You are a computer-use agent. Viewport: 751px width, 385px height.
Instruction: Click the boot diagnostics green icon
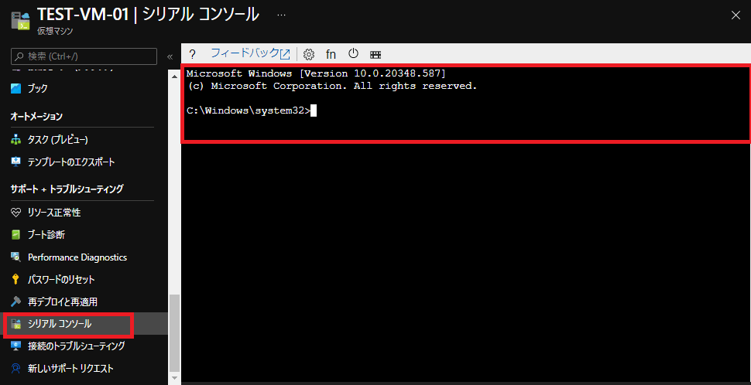(15, 235)
